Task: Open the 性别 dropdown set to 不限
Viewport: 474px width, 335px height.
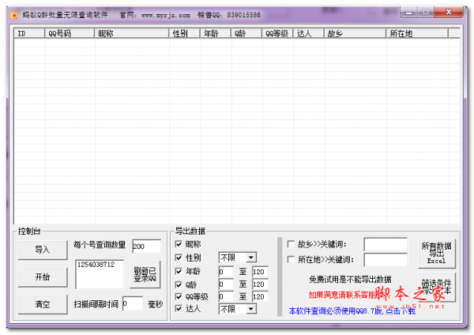Action: tap(237, 258)
